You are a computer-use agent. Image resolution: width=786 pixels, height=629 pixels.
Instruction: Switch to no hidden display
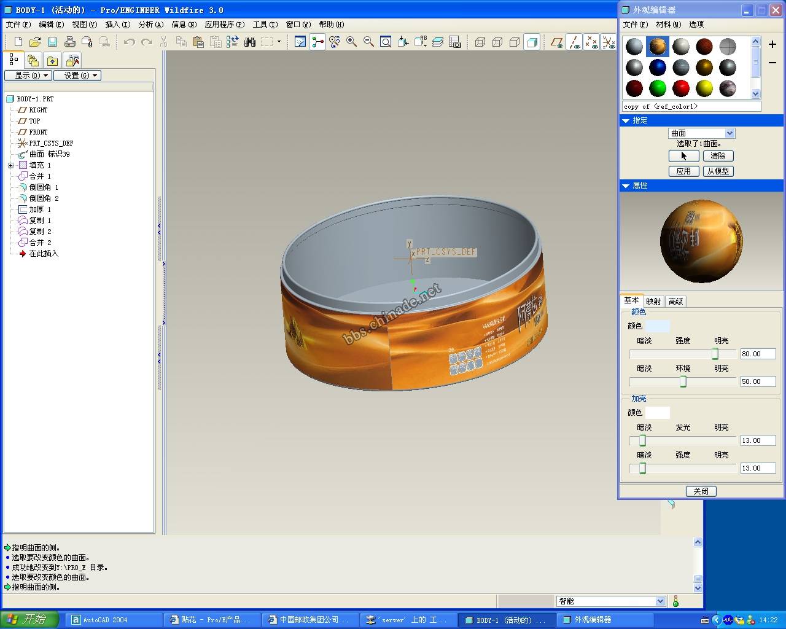pyautogui.click(x=515, y=42)
